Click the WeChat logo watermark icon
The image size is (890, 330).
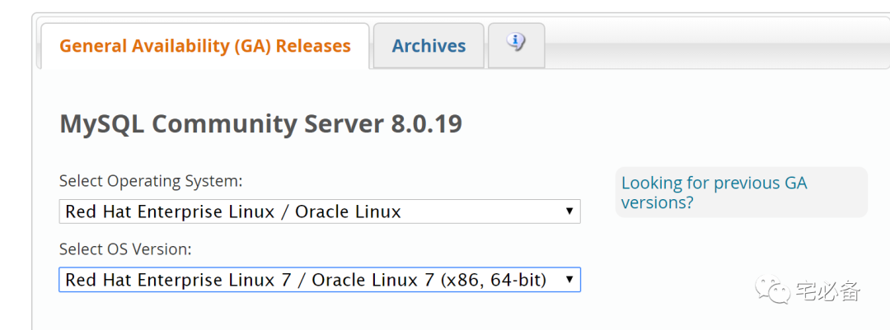pyautogui.click(x=775, y=290)
